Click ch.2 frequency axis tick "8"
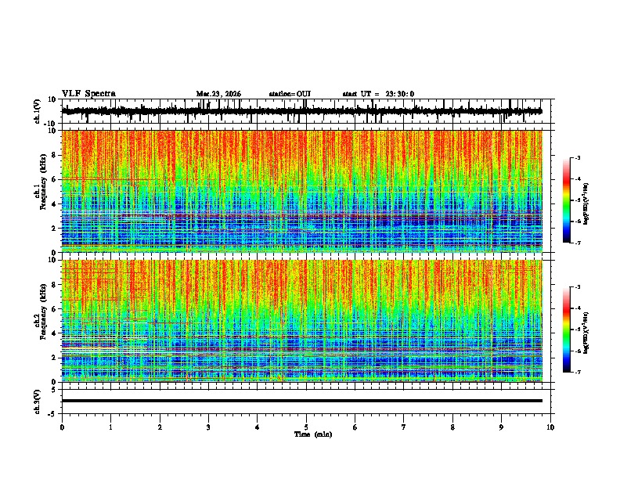Image resolution: width=620 pixels, height=479 pixels. click(x=56, y=285)
